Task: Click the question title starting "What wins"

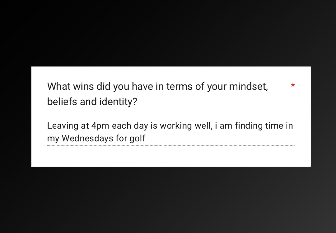Action: (x=157, y=94)
